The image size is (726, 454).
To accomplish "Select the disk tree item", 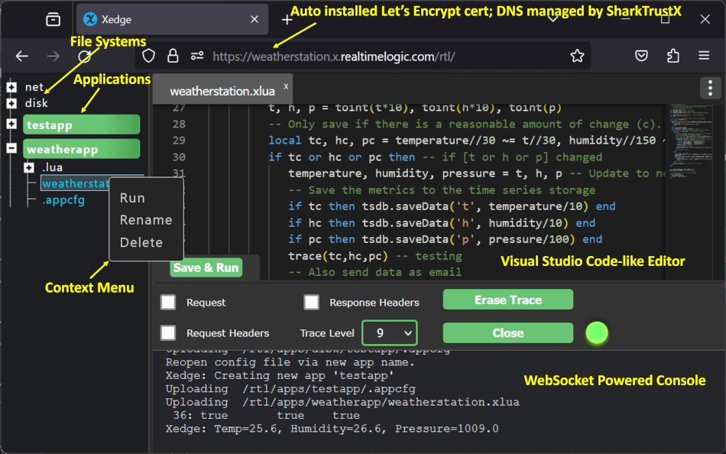I will tap(37, 103).
